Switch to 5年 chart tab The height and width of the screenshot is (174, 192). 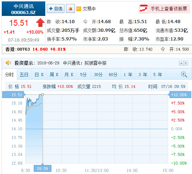158,75
